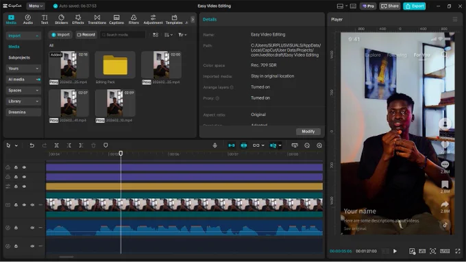Open the media filter type dropdown

(182, 35)
